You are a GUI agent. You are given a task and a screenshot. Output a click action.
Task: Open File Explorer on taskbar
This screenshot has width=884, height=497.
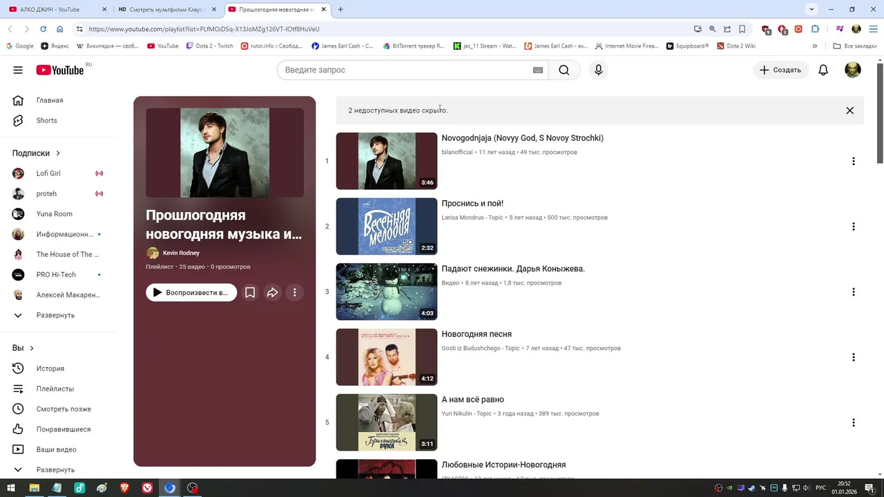[34, 488]
